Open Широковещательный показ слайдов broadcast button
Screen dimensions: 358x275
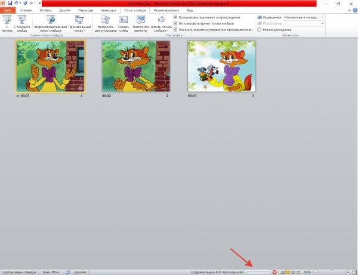coord(51,23)
